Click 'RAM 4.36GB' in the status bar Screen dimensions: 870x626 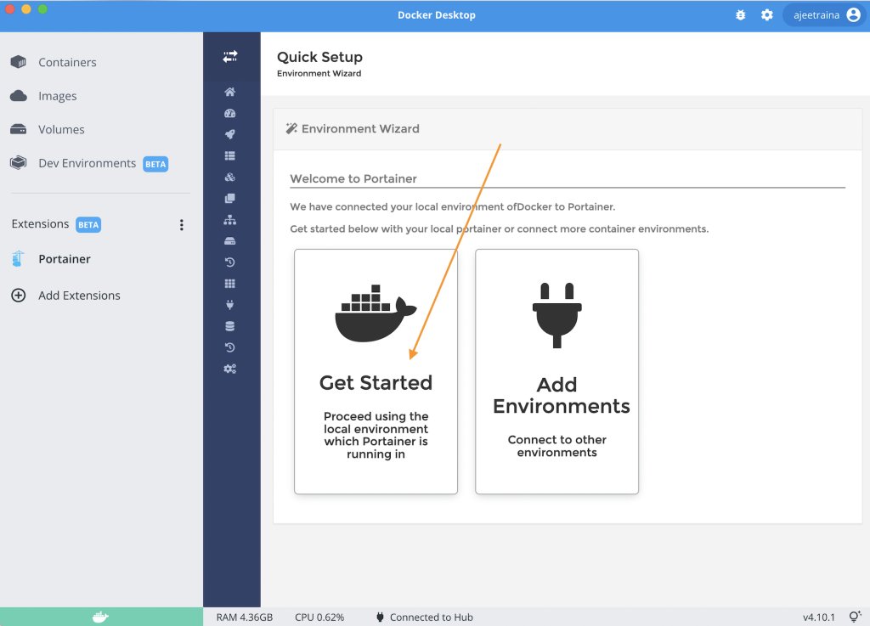pos(245,618)
